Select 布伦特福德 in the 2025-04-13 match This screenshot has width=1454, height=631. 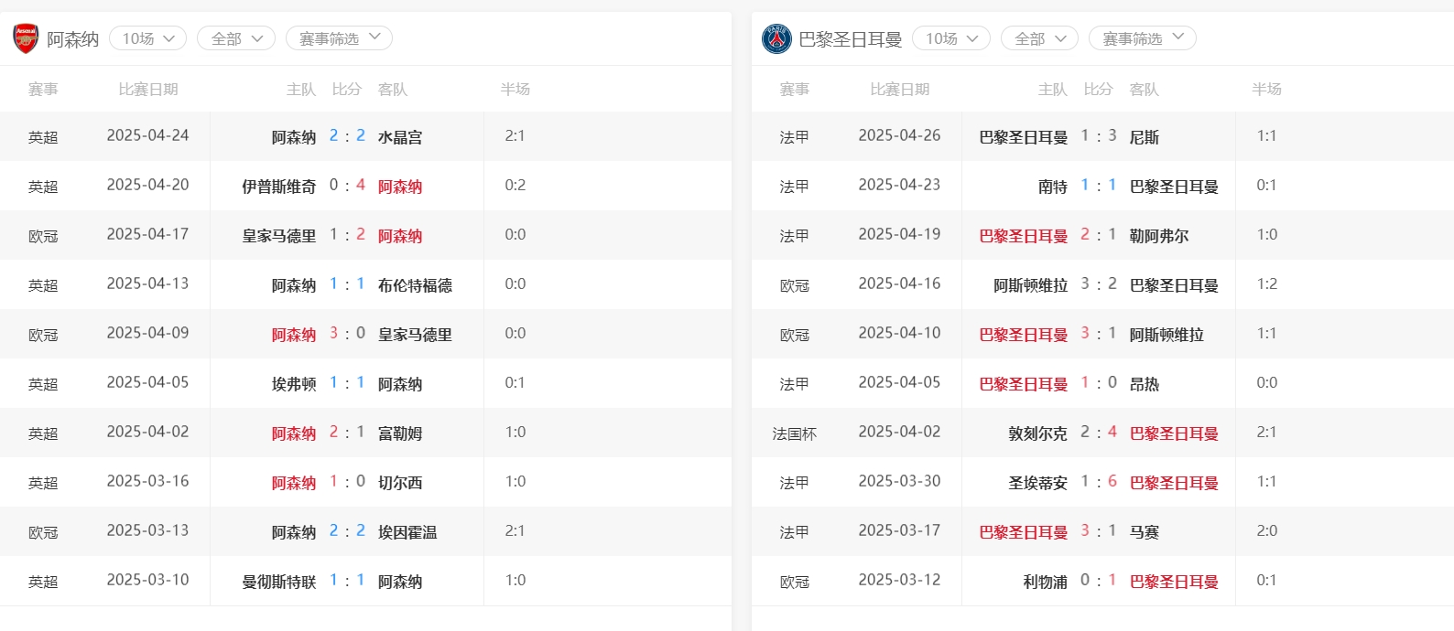[x=415, y=285]
